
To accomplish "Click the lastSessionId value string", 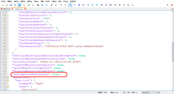I will click(x=74, y=46).
